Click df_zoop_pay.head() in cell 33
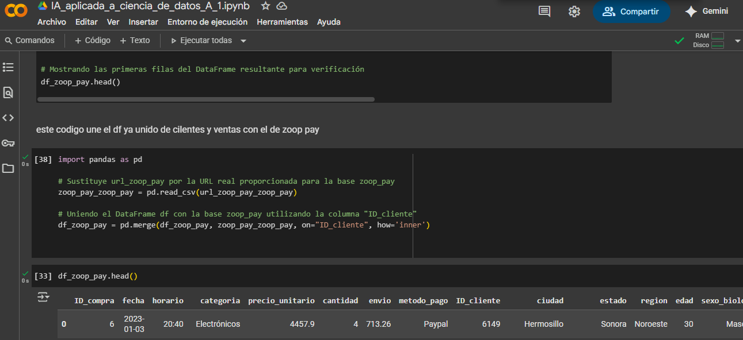 [x=98, y=276]
